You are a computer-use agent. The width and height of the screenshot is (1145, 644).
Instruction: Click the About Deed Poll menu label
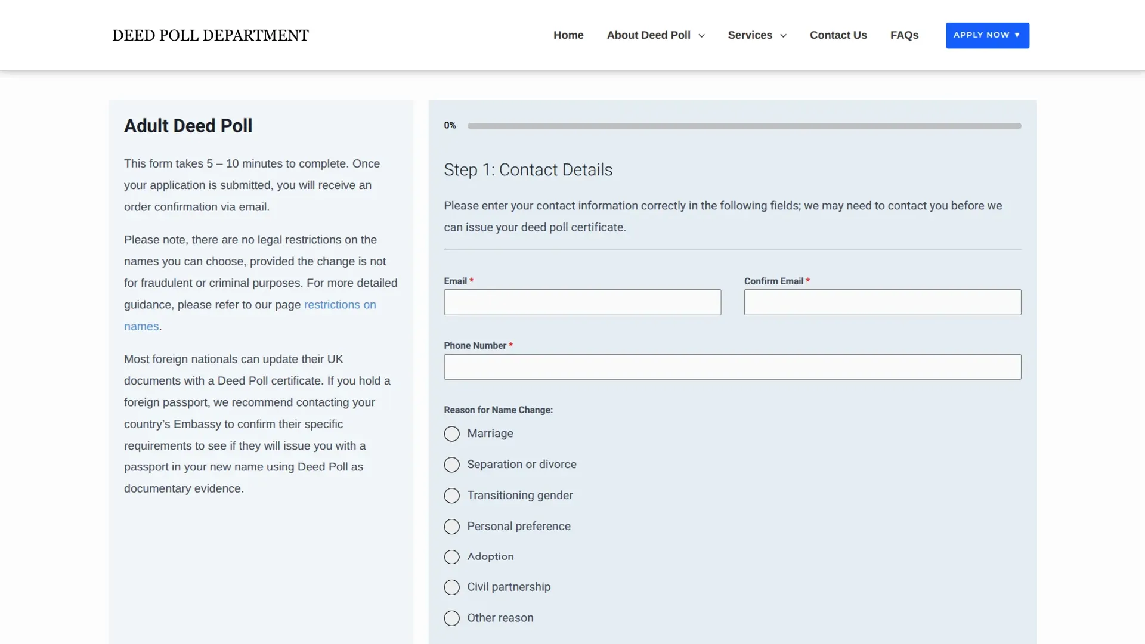pos(648,35)
